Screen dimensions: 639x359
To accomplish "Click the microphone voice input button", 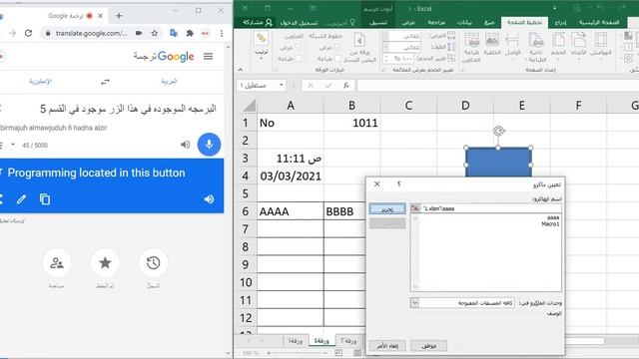I will click(x=209, y=144).
